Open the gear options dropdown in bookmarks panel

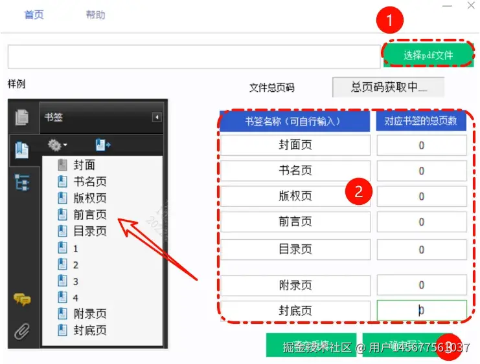click(x=57, y=145)
